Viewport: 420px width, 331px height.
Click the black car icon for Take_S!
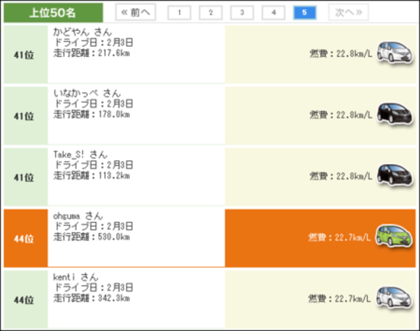click(x=395, y=175)
